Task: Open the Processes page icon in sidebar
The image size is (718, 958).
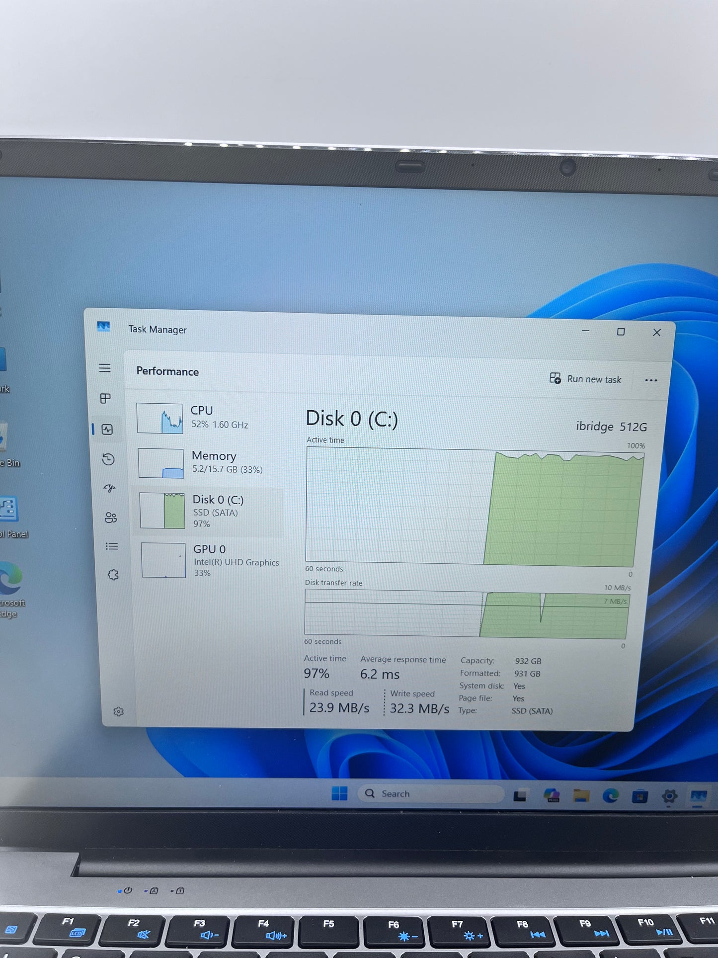Action: 105,399
